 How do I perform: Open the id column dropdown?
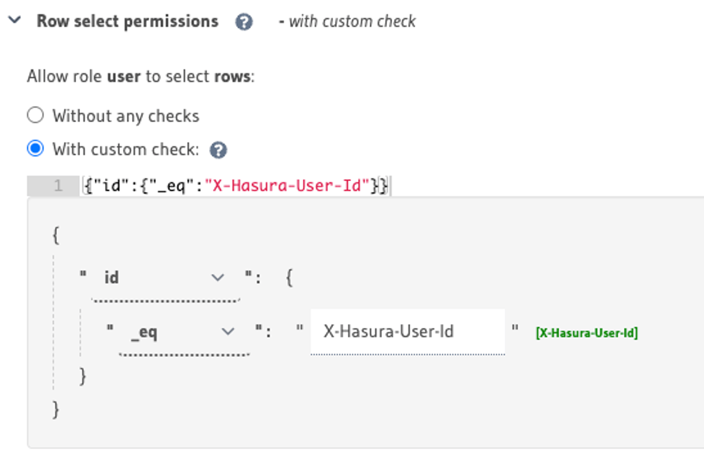tap(217, 277)
